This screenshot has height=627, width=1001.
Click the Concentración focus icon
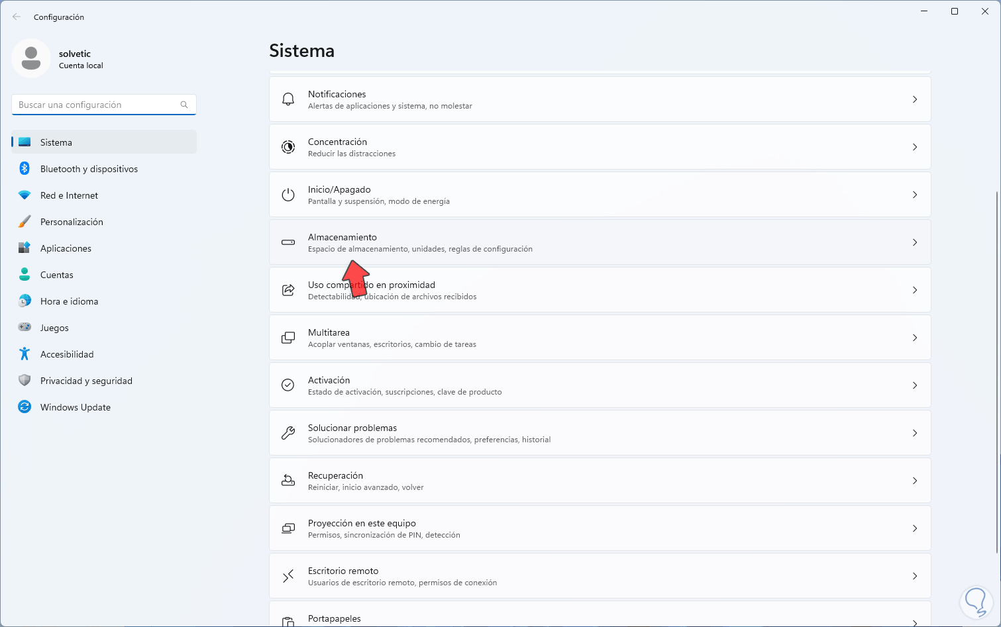coord(288,147)
